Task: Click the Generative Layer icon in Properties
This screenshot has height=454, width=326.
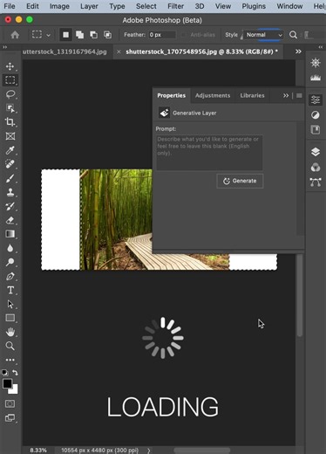Action: click(x=164, y=113)
